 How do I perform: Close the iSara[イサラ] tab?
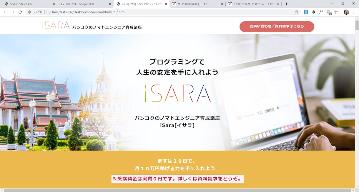coord(166,4)
